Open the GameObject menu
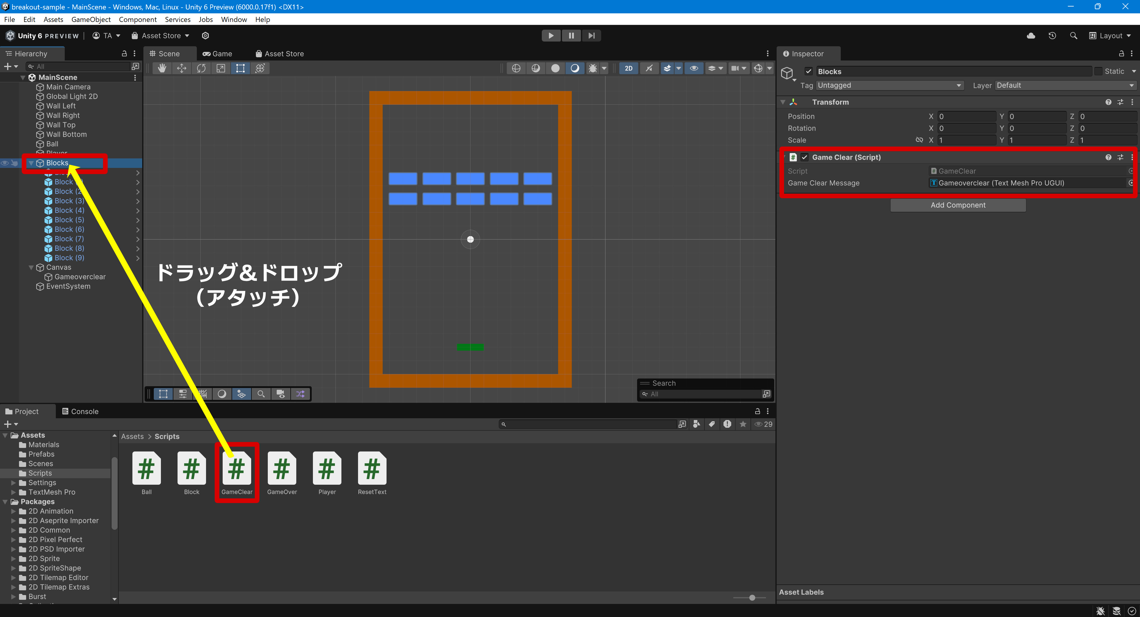The image size is (1140, 617). tap(91, 20)
